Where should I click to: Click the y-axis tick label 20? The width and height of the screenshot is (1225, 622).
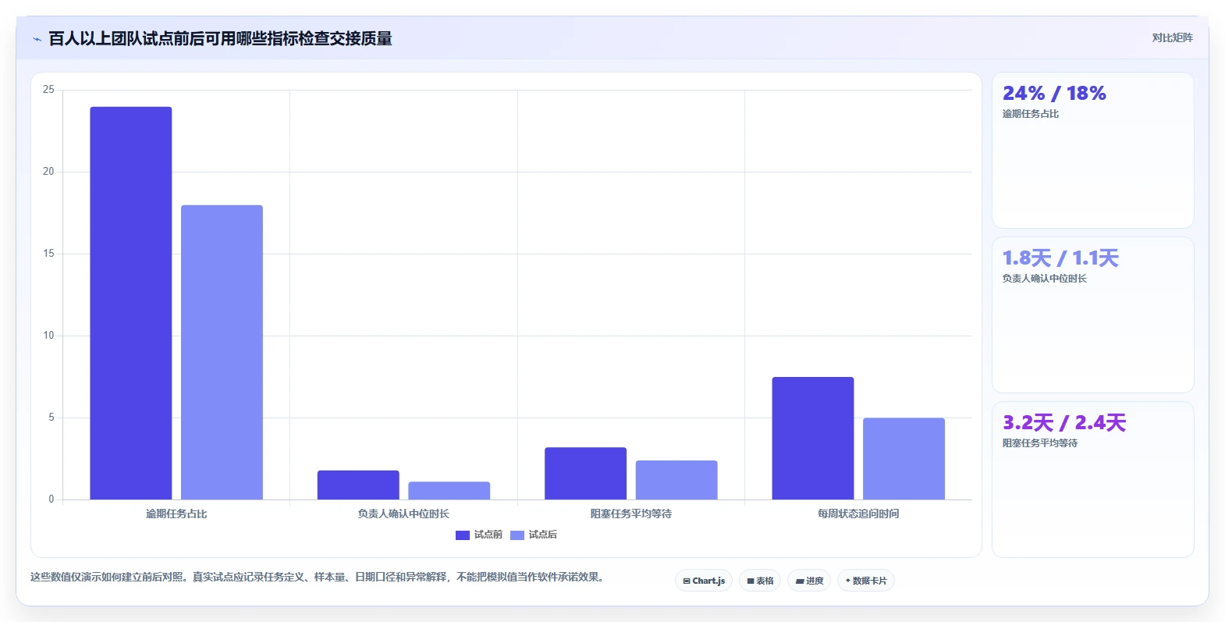tap(48, 172)
